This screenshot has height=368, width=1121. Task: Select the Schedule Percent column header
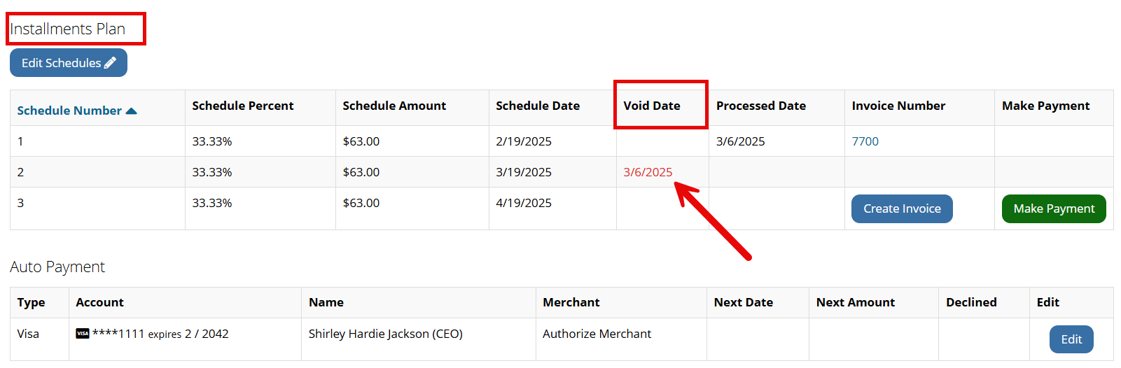(243, 106)
